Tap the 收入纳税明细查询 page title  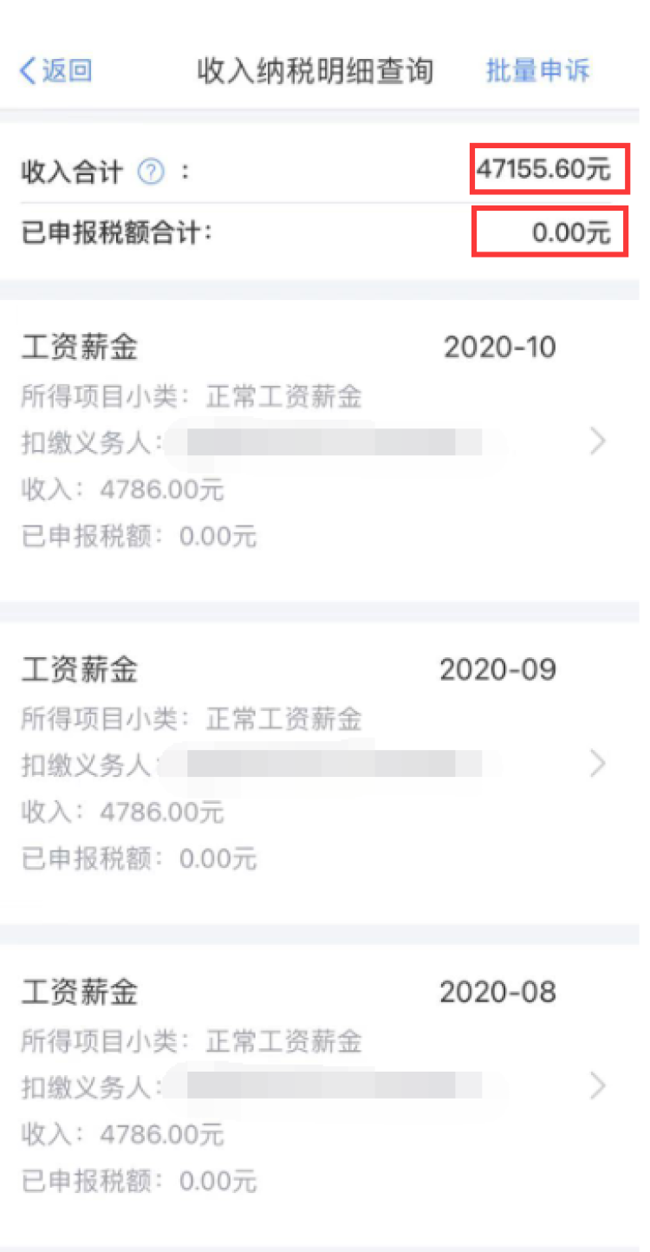pyautogui.click(x=315, y=71)
